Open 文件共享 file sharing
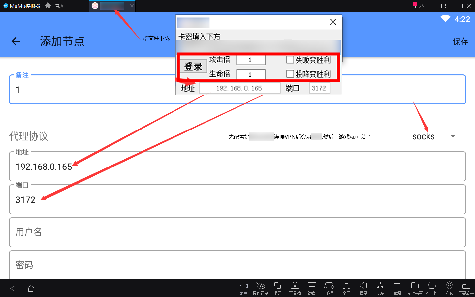Viewport: 475px width, 297px height. tap(415, 288)
